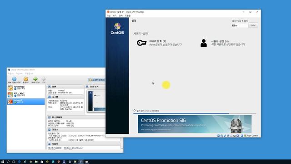
Task: Open third menu in VirtualBox Manager
Action: tap(29, 74)
